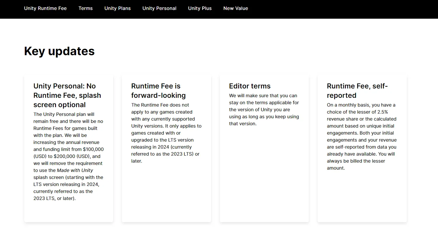Select the 'Runtime Fee is forward-looking' heading
The width and height of the screenshot is (438, 242).
(158, 91)
